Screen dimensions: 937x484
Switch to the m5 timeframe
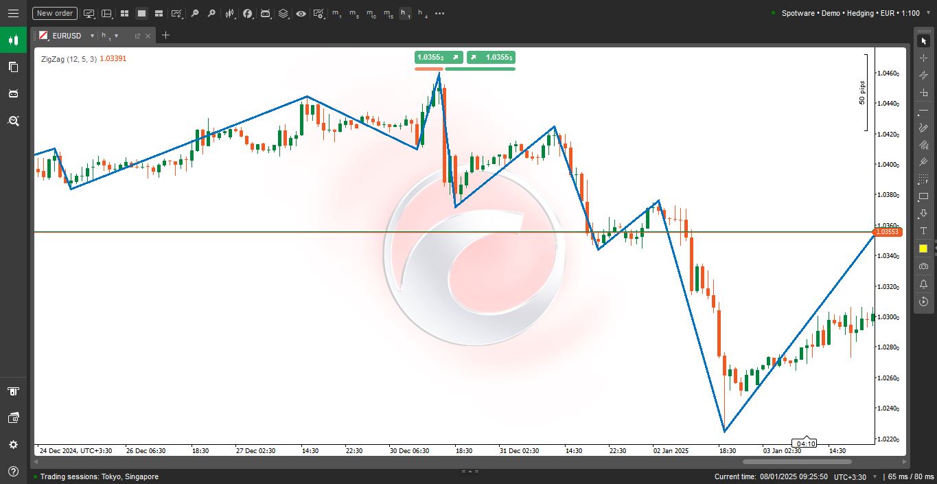point(354,13)
